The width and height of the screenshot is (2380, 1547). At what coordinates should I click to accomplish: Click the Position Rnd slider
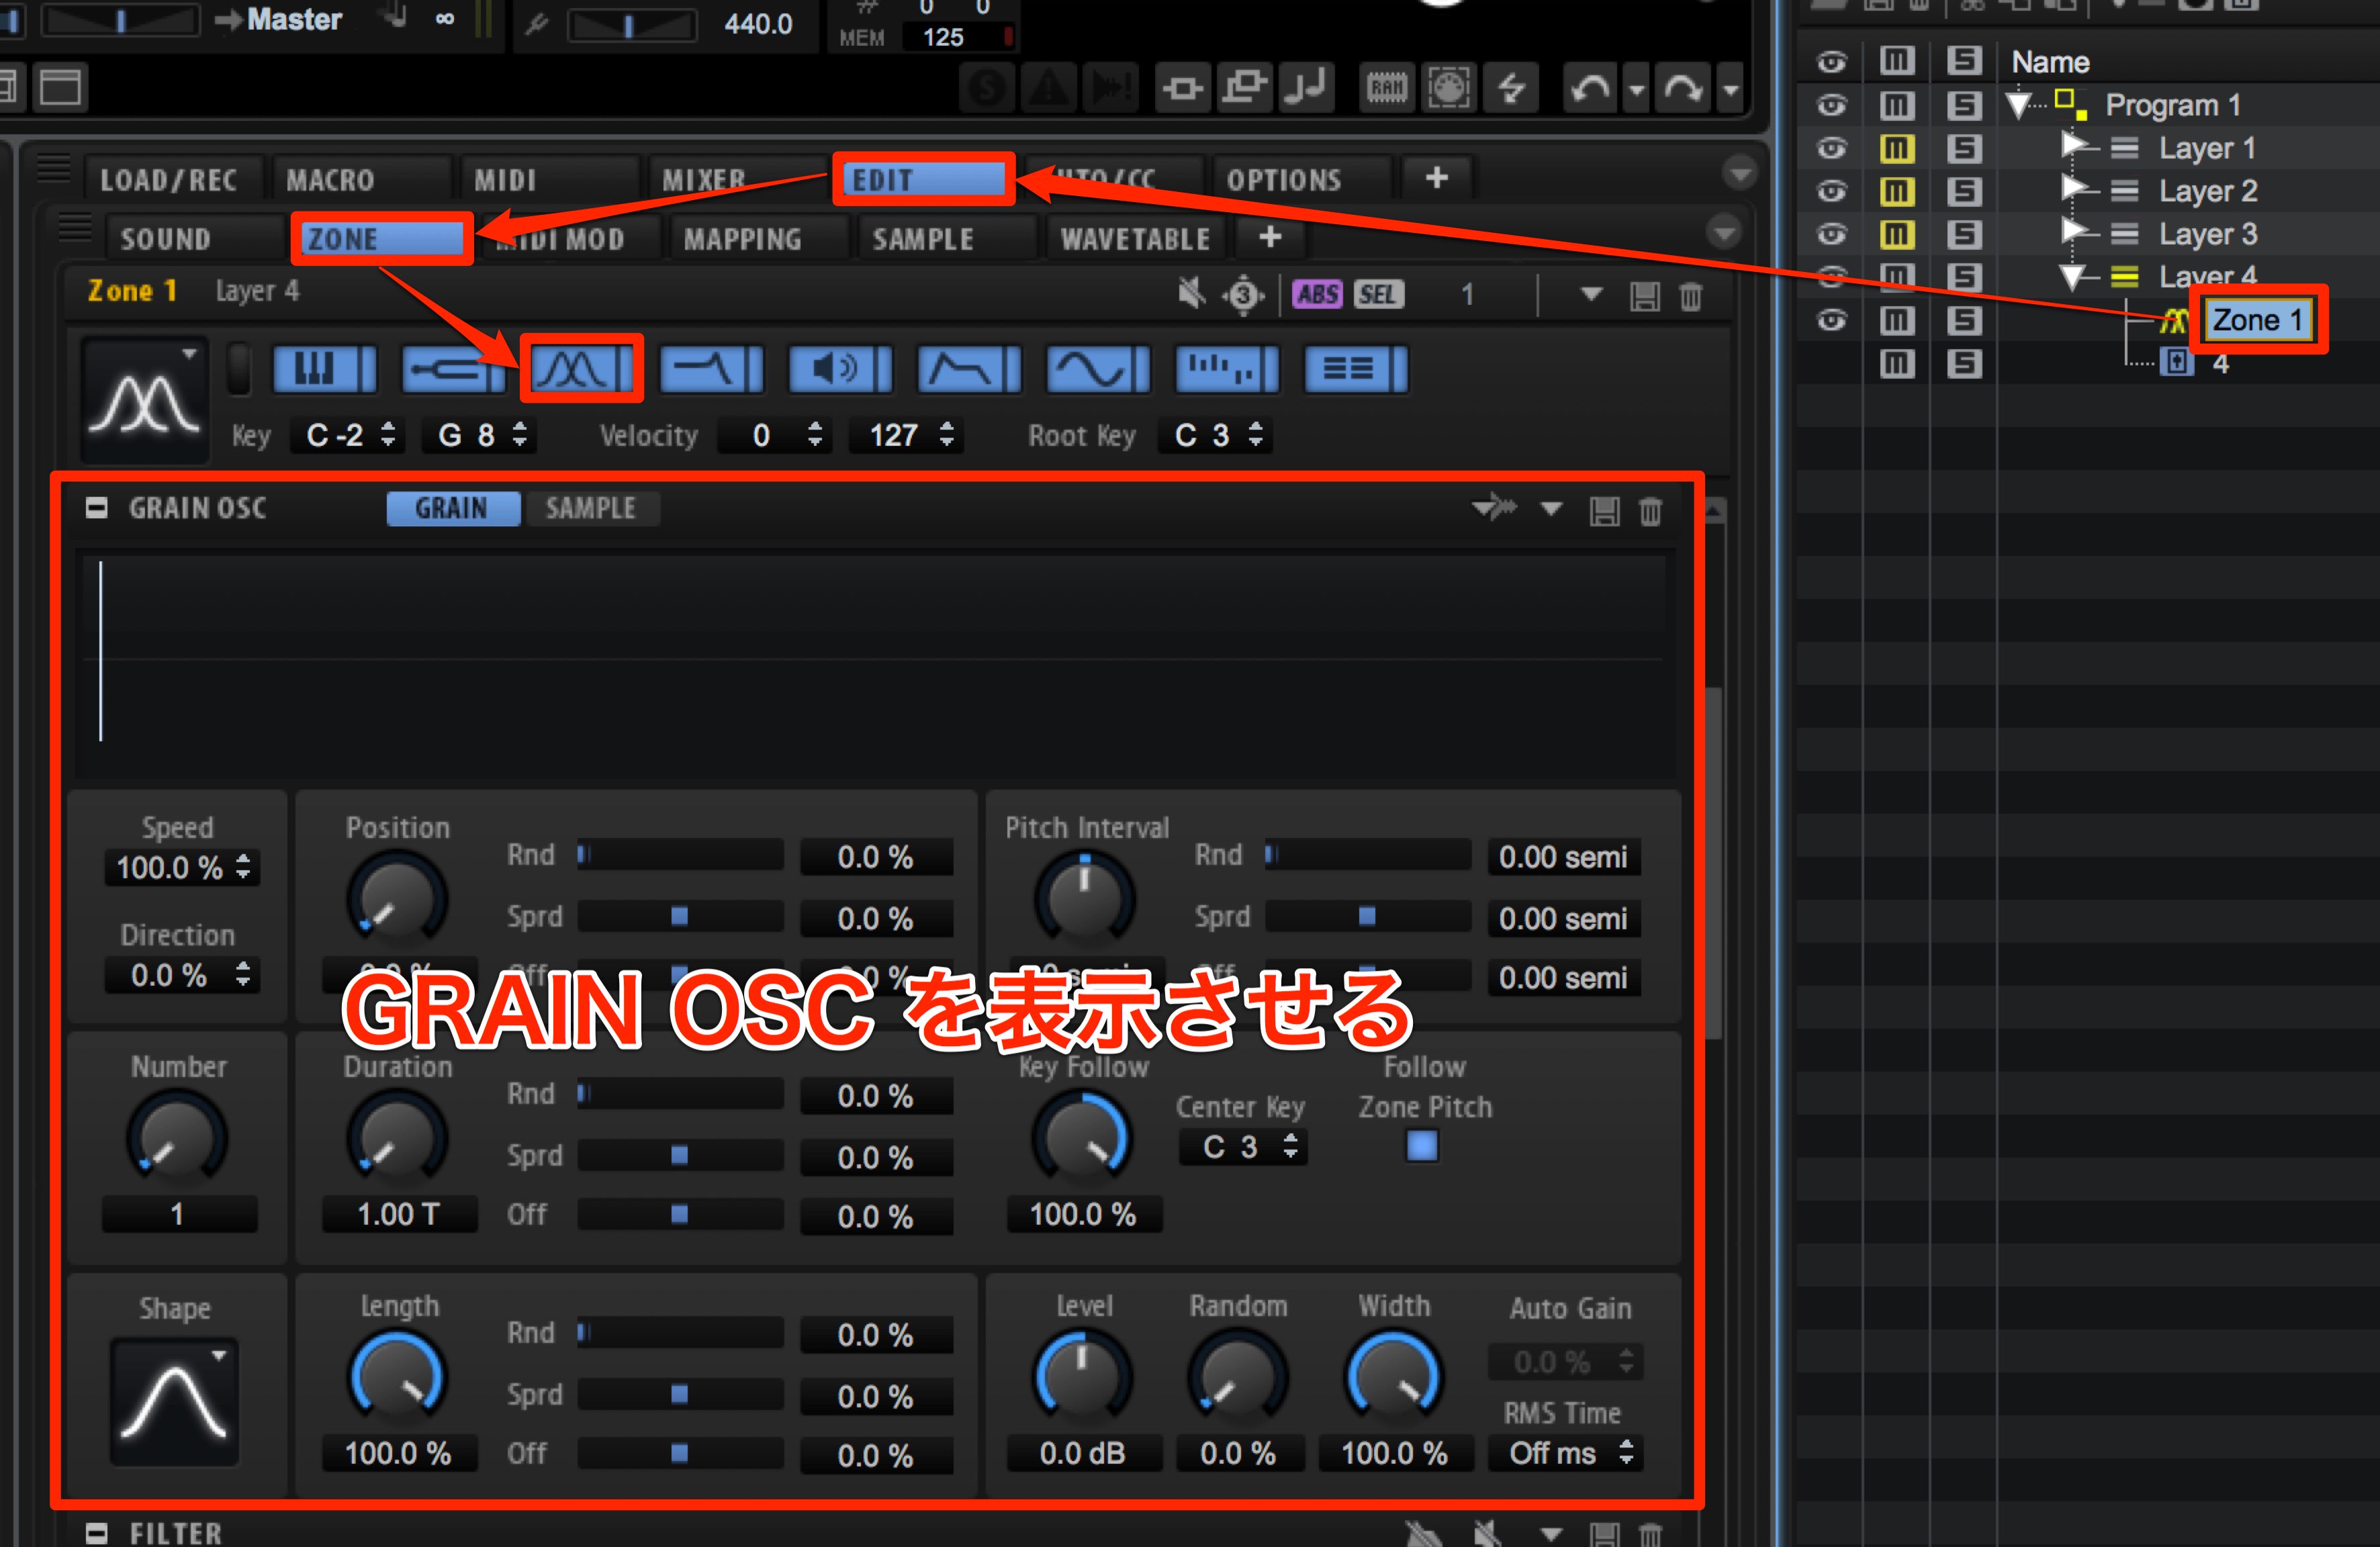tap(680, 855)
